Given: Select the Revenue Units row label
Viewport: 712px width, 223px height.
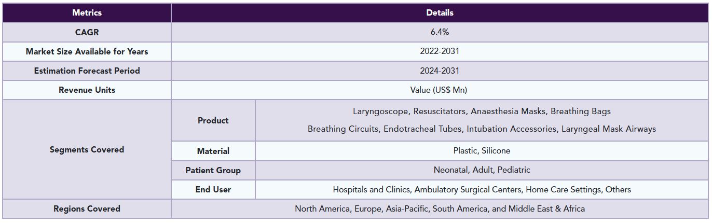Looking at the screenshot, I should pos(87,90).
